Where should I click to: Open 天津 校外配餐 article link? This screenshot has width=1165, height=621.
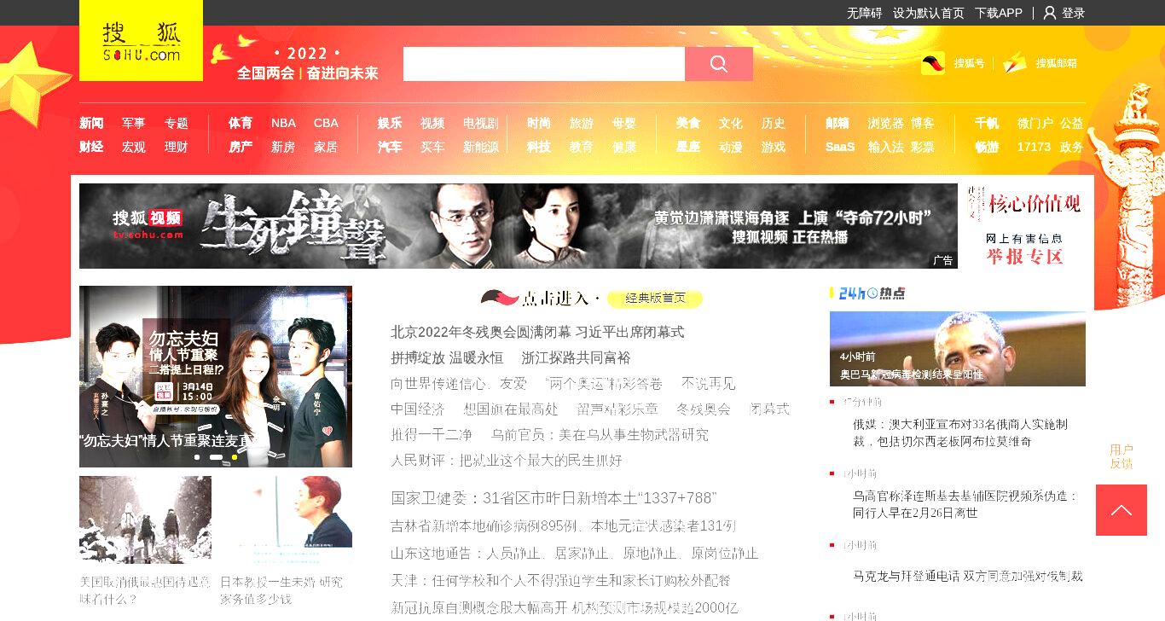(x=560, y=580)
